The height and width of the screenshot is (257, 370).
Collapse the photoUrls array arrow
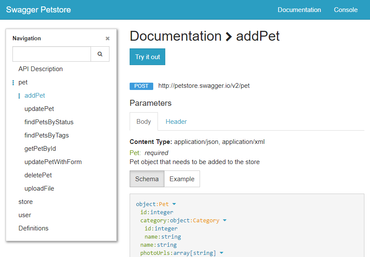(x=221, y=253)
